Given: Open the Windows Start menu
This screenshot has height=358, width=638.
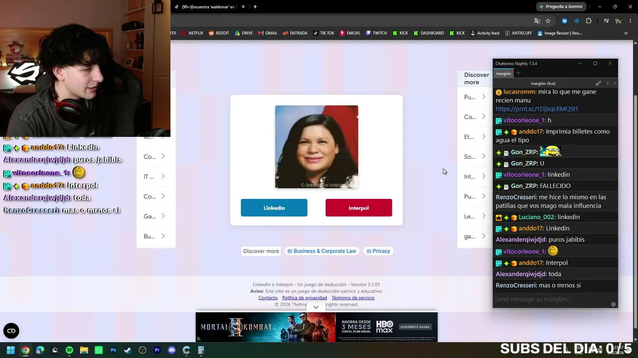Looking at the screenshot, I should coord(10,350).
